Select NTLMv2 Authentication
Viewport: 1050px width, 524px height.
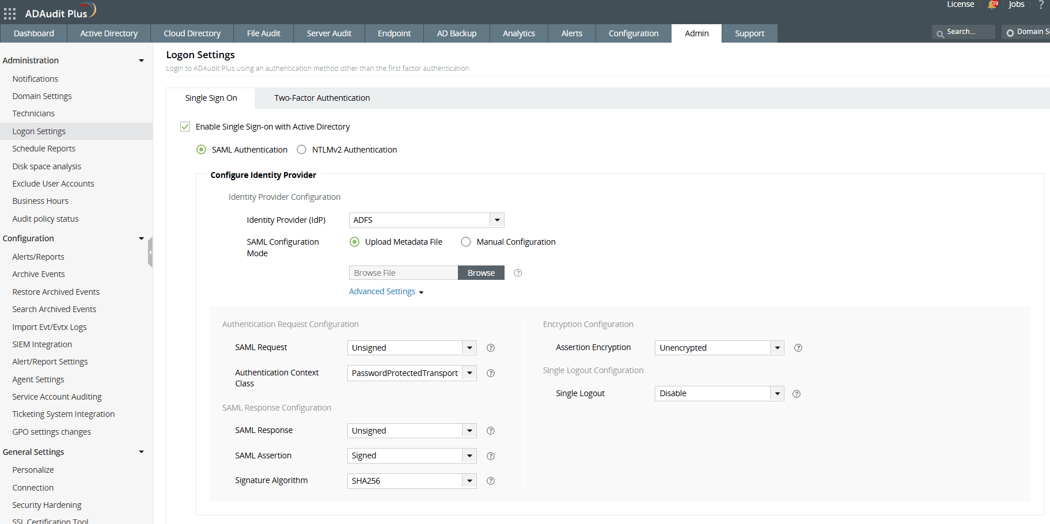(x=301, y=149)
